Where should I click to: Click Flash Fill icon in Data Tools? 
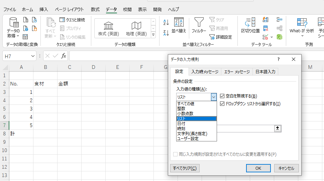(265, 20)
